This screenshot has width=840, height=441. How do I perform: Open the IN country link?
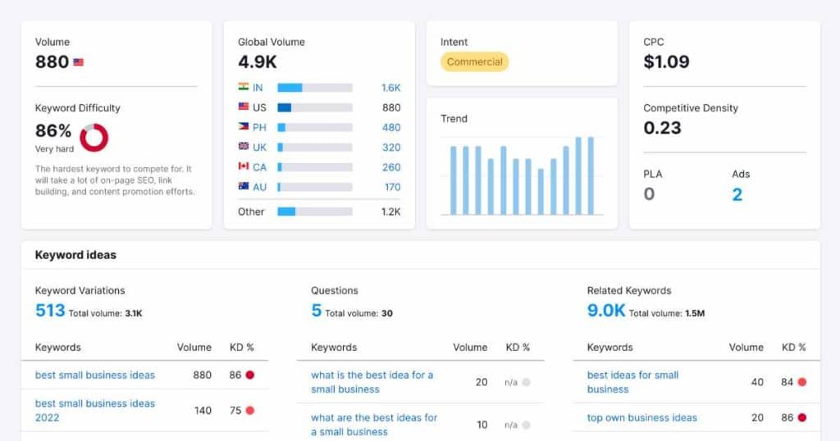coord(258,88)
